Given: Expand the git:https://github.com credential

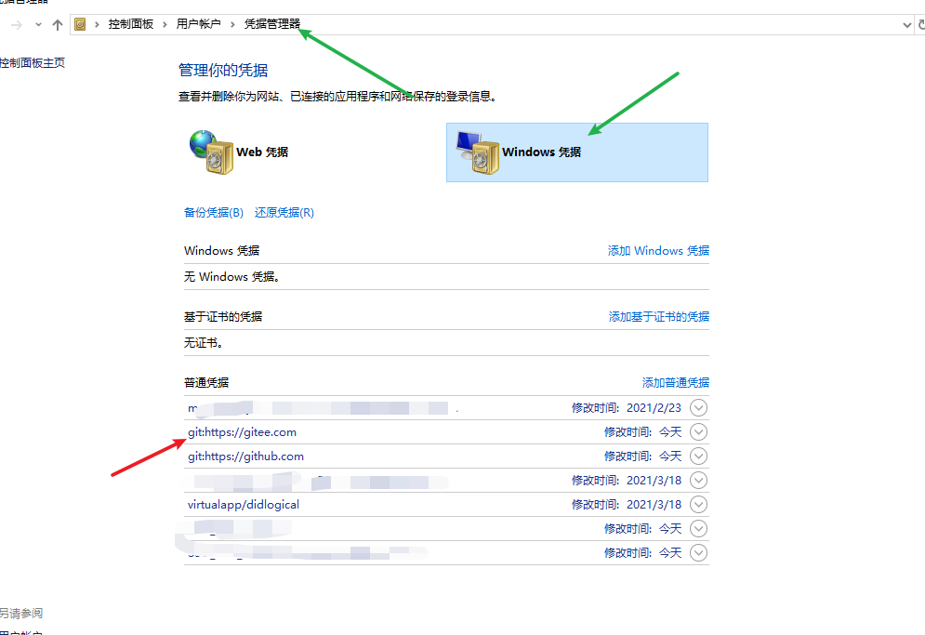Looking at the screenshot, I should tap(698, 456).
